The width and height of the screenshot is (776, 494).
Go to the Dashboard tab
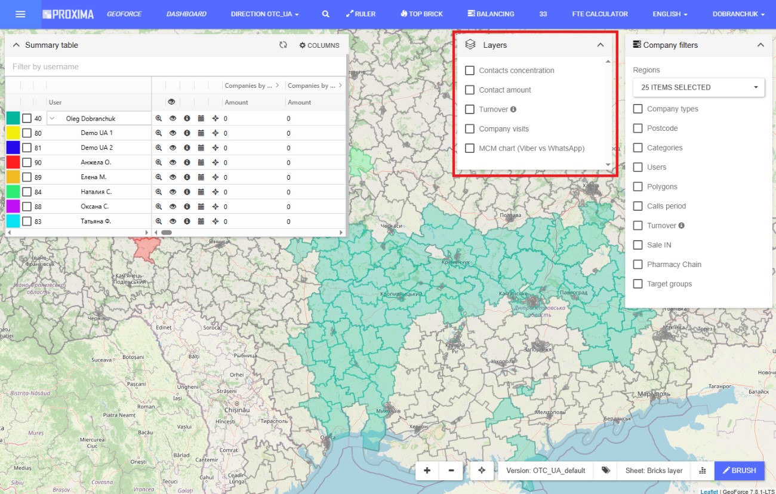point(186,14)
